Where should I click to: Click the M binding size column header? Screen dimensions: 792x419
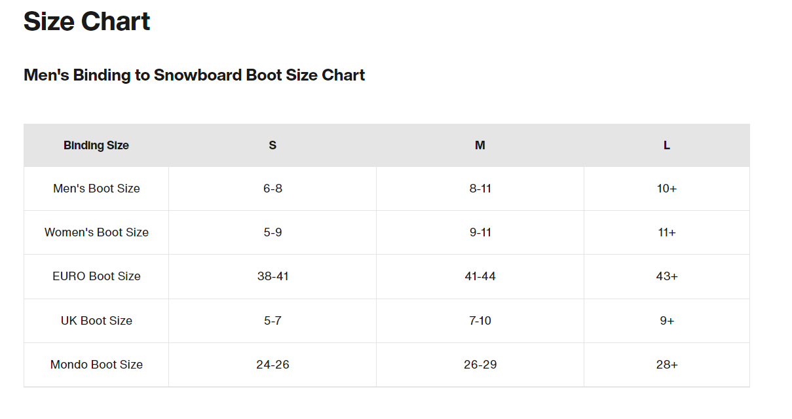480,145
